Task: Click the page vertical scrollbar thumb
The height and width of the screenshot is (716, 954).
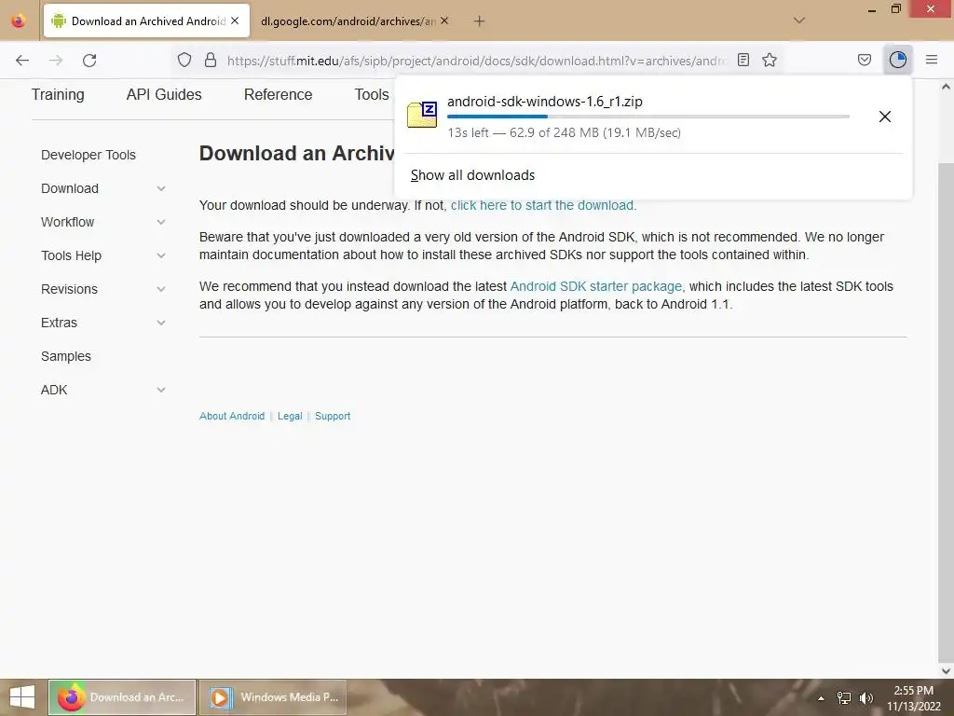Action: 946,414
